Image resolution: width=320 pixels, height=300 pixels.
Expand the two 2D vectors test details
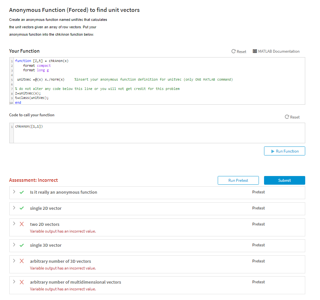[x=14, y=224]
